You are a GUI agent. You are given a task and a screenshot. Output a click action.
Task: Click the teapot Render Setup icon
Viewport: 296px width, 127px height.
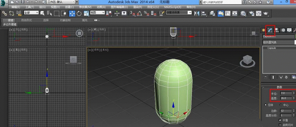coord(251,13)
